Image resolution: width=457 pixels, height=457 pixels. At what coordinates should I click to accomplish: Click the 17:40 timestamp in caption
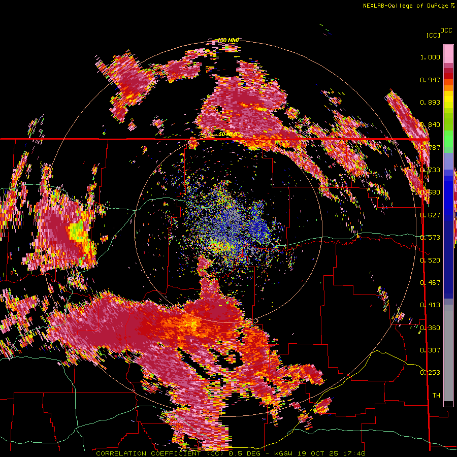tap(354, 453)
